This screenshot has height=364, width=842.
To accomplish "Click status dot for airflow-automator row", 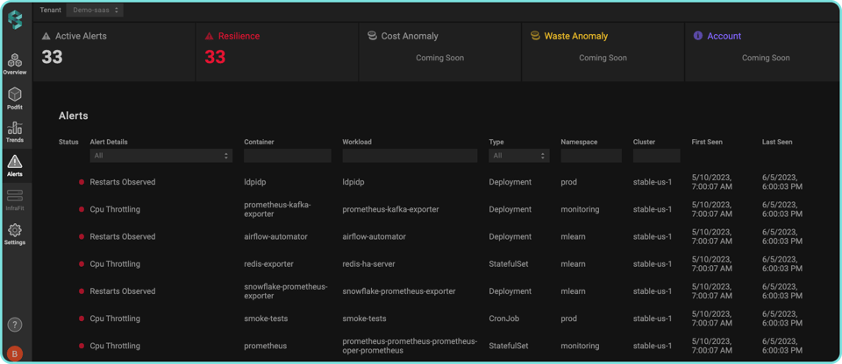I will pos(82,237).
